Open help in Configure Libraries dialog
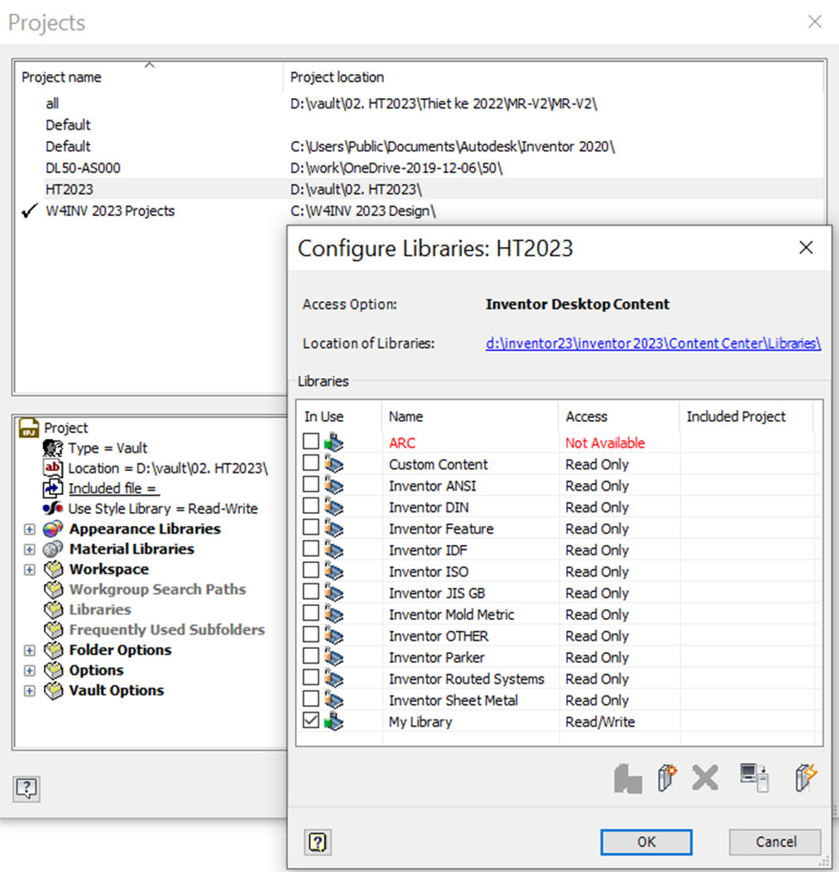The image size is (839, 872). click(318, 842)
